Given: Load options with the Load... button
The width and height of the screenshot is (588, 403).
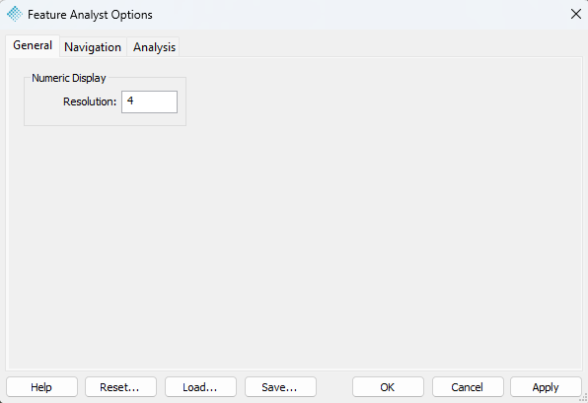Looking at the screenshot, I should pyautogui.click(x=200, y=387).
